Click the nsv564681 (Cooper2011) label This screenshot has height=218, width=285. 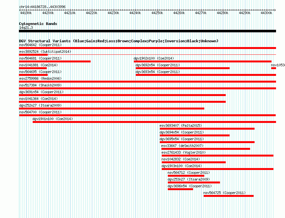pyautogui.click(x=40, y=58)
